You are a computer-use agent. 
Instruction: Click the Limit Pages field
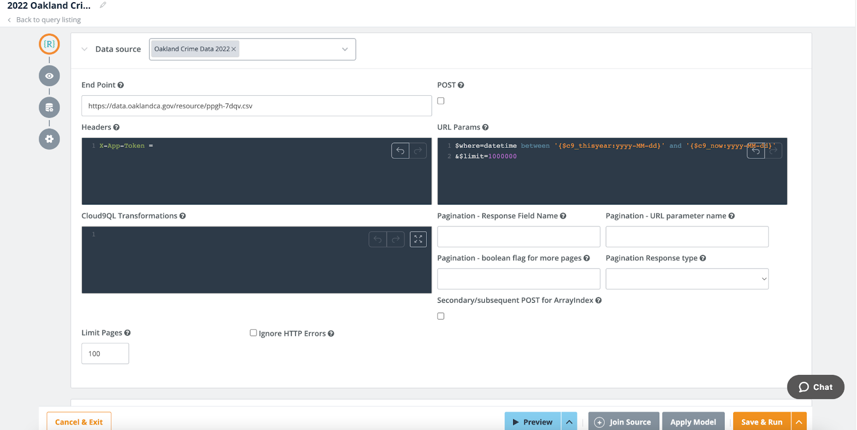point(105,353)
